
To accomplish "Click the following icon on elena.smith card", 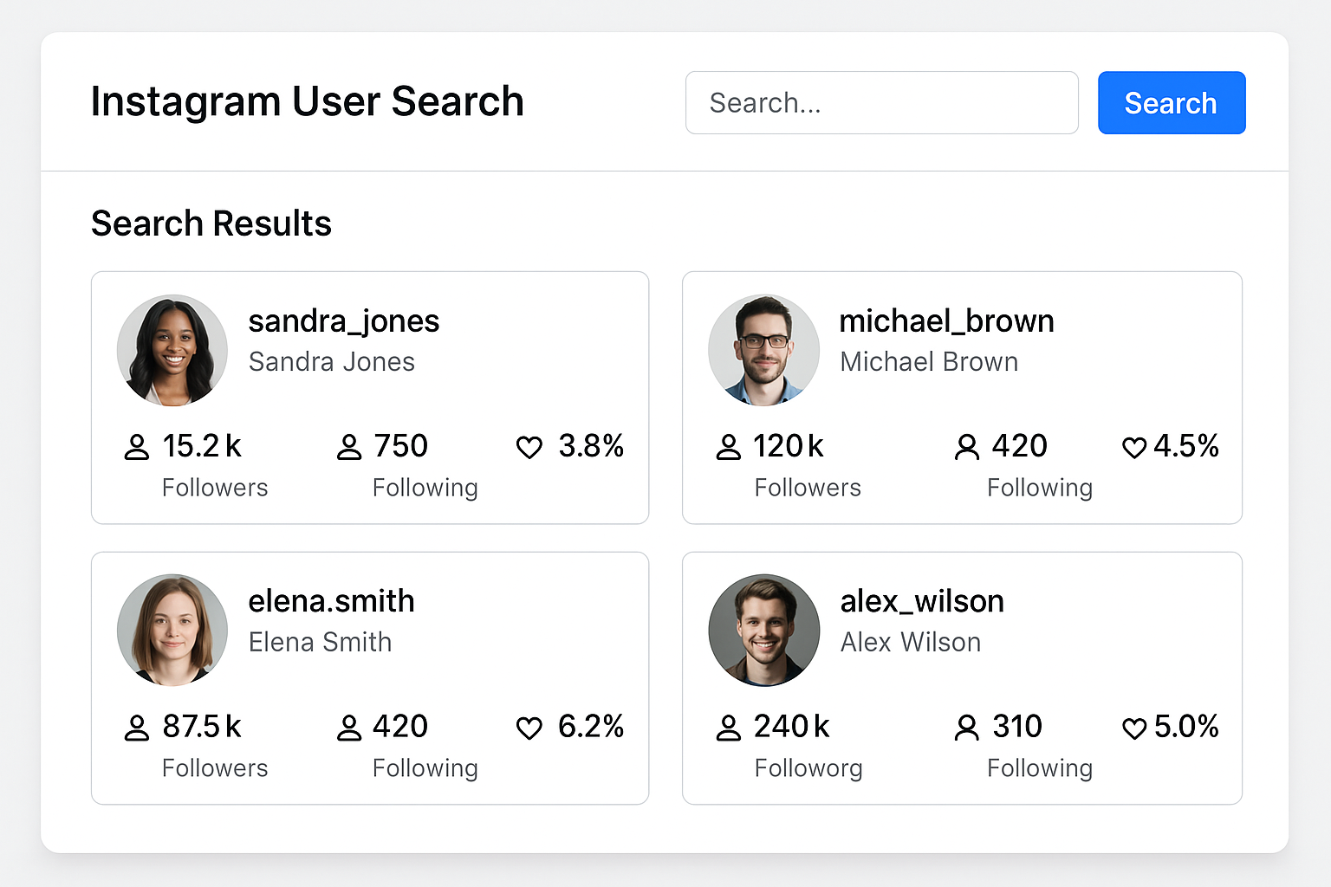I will click(349, 728).
